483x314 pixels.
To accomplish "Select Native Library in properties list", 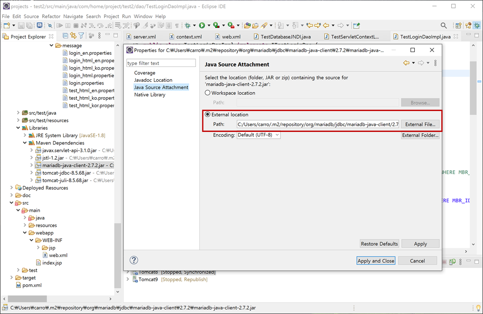I will click(150, 95).
